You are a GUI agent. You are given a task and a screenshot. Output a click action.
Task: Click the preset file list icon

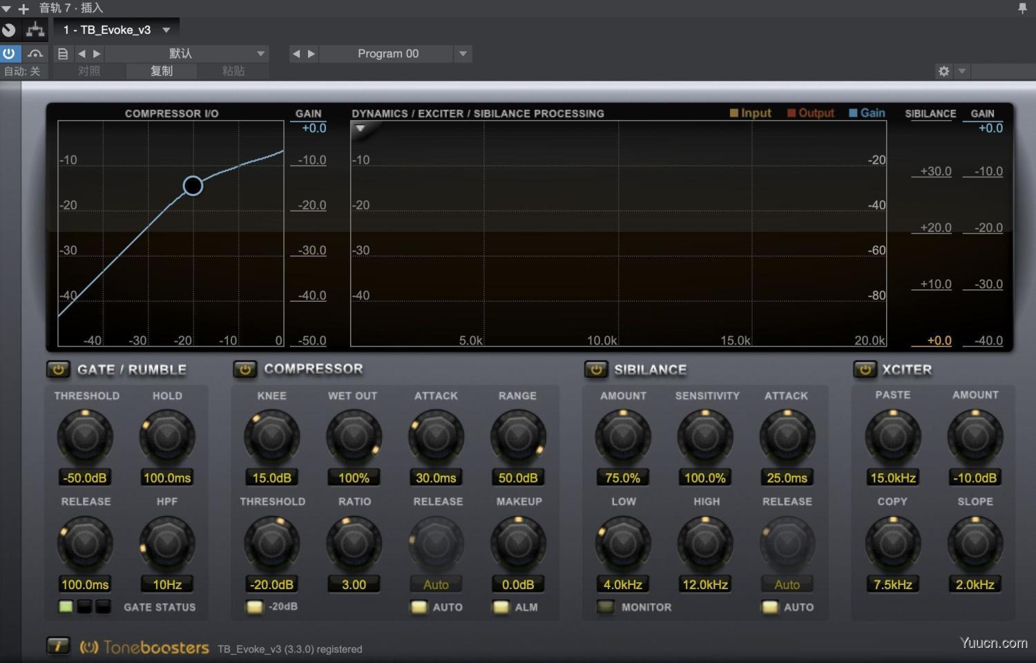(x=62, y=53)
